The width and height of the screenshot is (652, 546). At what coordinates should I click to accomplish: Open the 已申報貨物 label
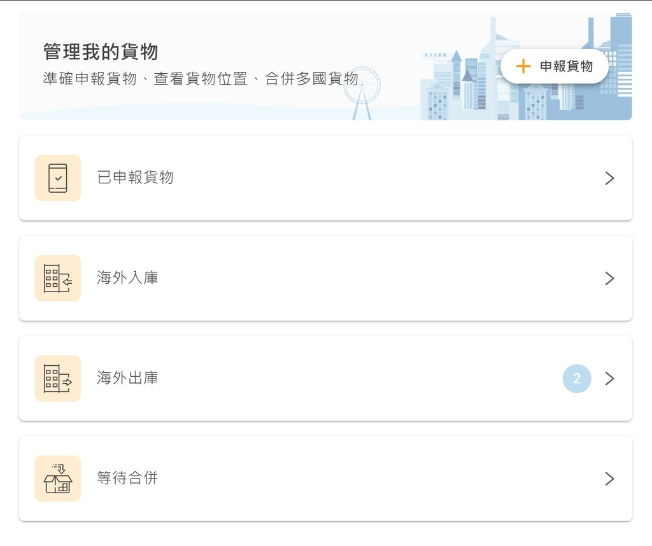135,178
